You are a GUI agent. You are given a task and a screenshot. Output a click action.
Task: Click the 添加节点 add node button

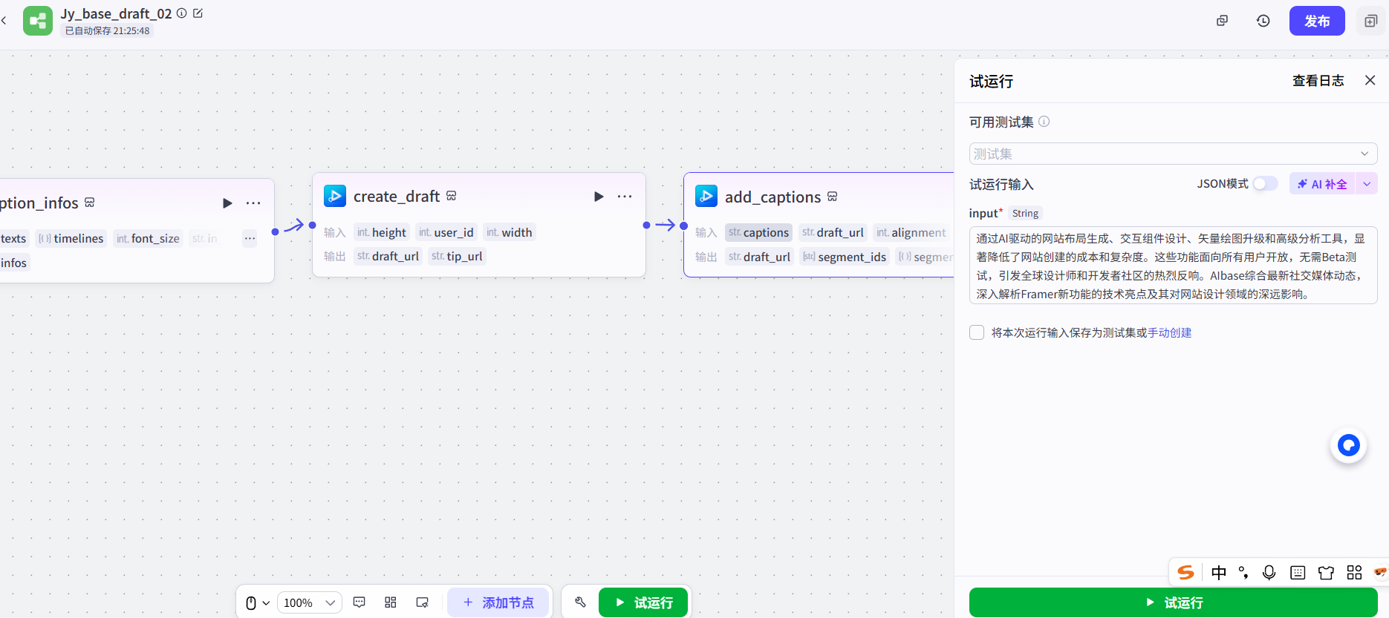pyautogui.click(x=498, y=602)
